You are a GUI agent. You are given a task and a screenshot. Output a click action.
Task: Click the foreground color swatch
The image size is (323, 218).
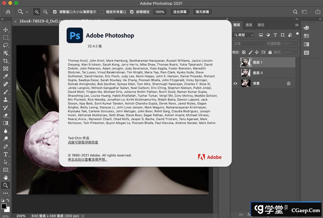(4, 206)
